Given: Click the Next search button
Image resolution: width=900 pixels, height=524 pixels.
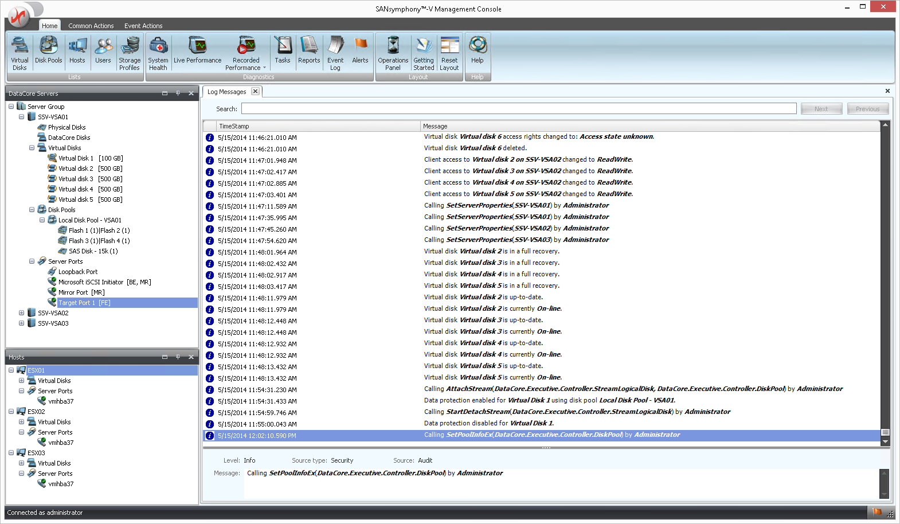Looking at the screenshot, I should click(x=821, y=109).
